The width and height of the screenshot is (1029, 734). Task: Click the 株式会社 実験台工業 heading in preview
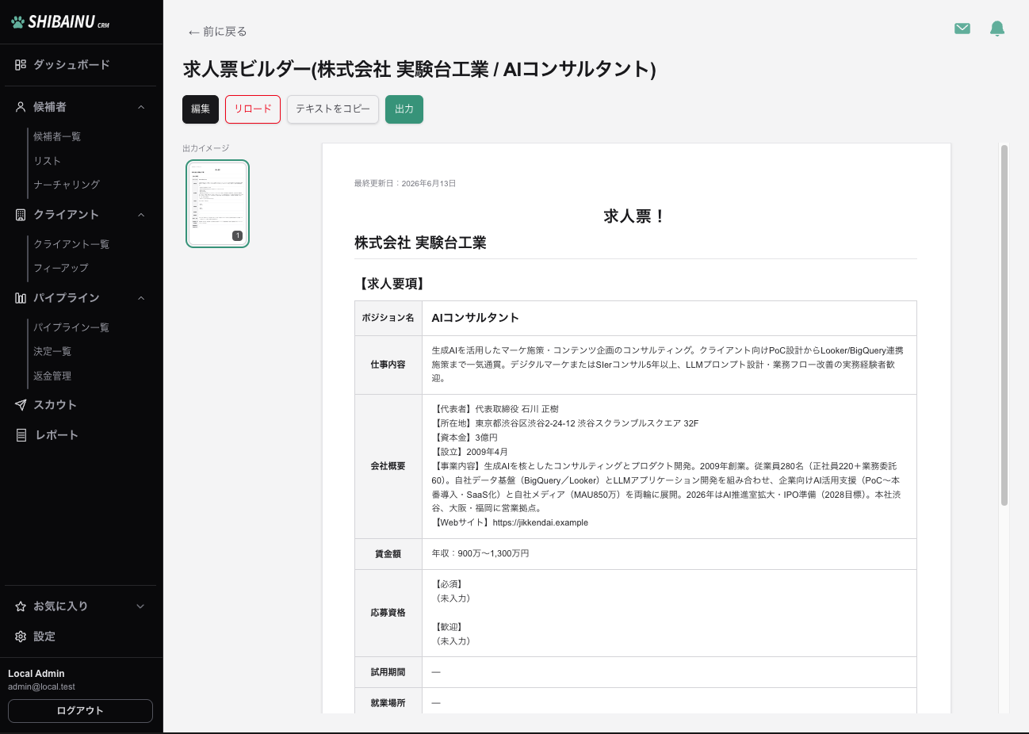pyautogui.click(x=420, y=243)
